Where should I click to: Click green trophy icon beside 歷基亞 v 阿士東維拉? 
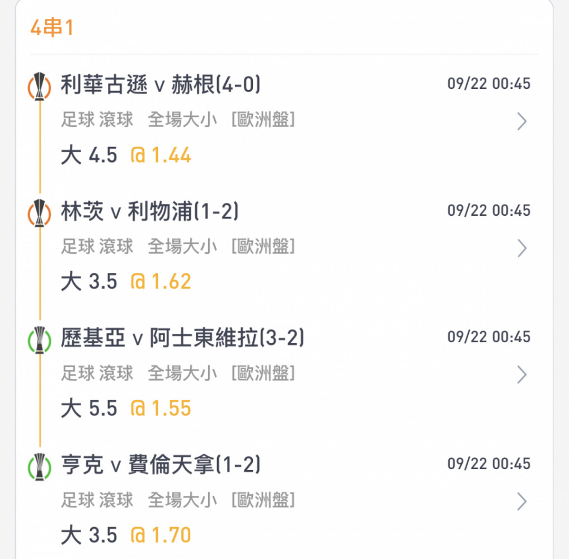40,340
